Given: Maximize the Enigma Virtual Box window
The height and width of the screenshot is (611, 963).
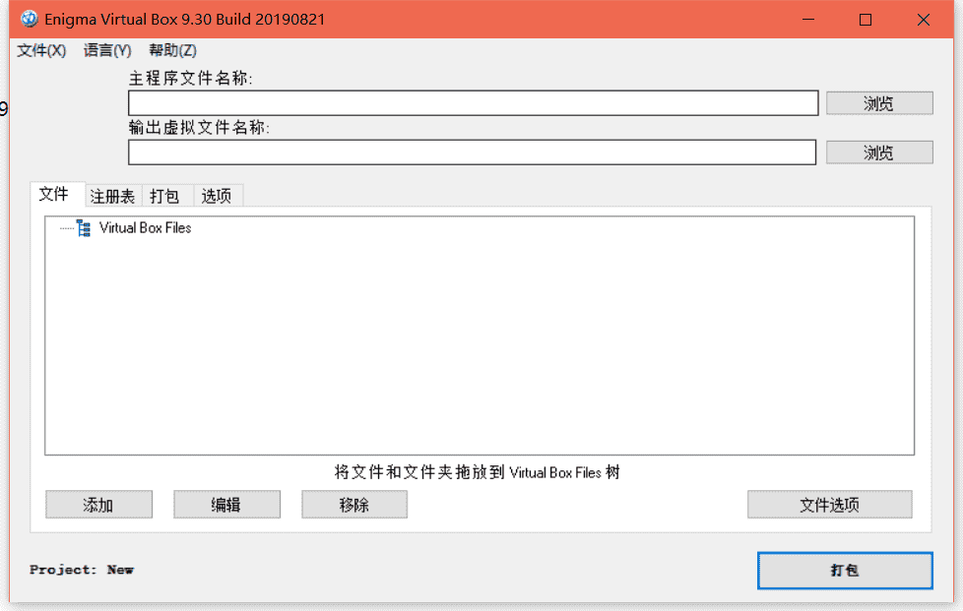Looking at the screenshot, I should [866, 20].
